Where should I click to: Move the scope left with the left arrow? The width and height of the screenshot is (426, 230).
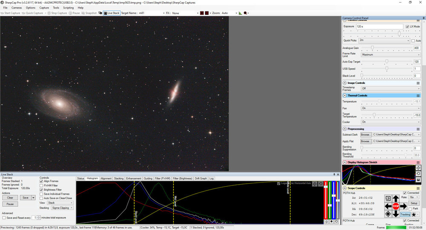[388, 206]
